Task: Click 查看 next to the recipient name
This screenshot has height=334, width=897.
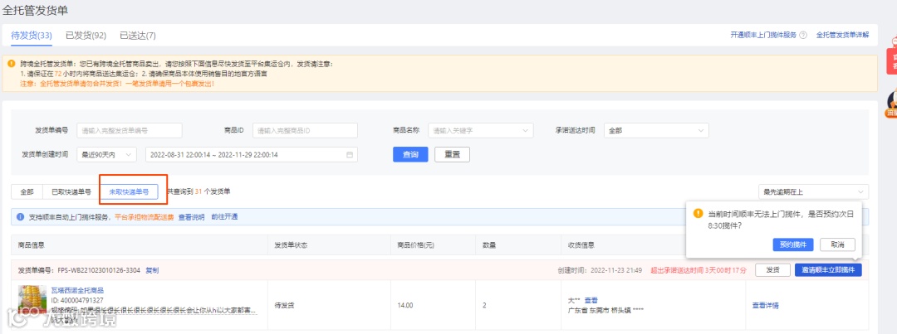Action: pos(591,300)
